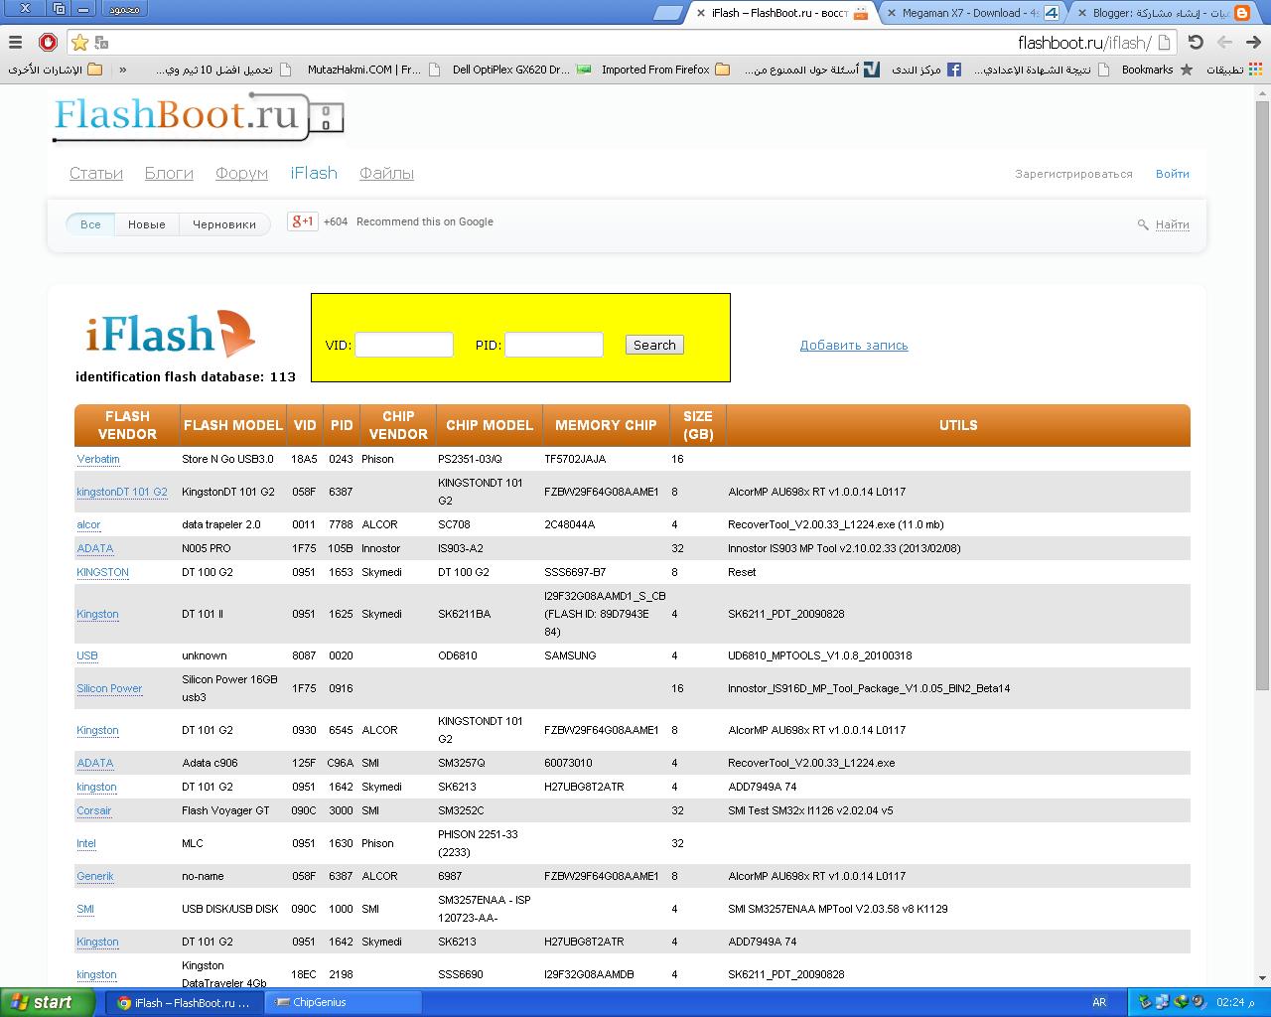The width and height of the screenshot is (1271, 1017).
Task: Open the iFlash menu item
Action: (x=314, y=173)
